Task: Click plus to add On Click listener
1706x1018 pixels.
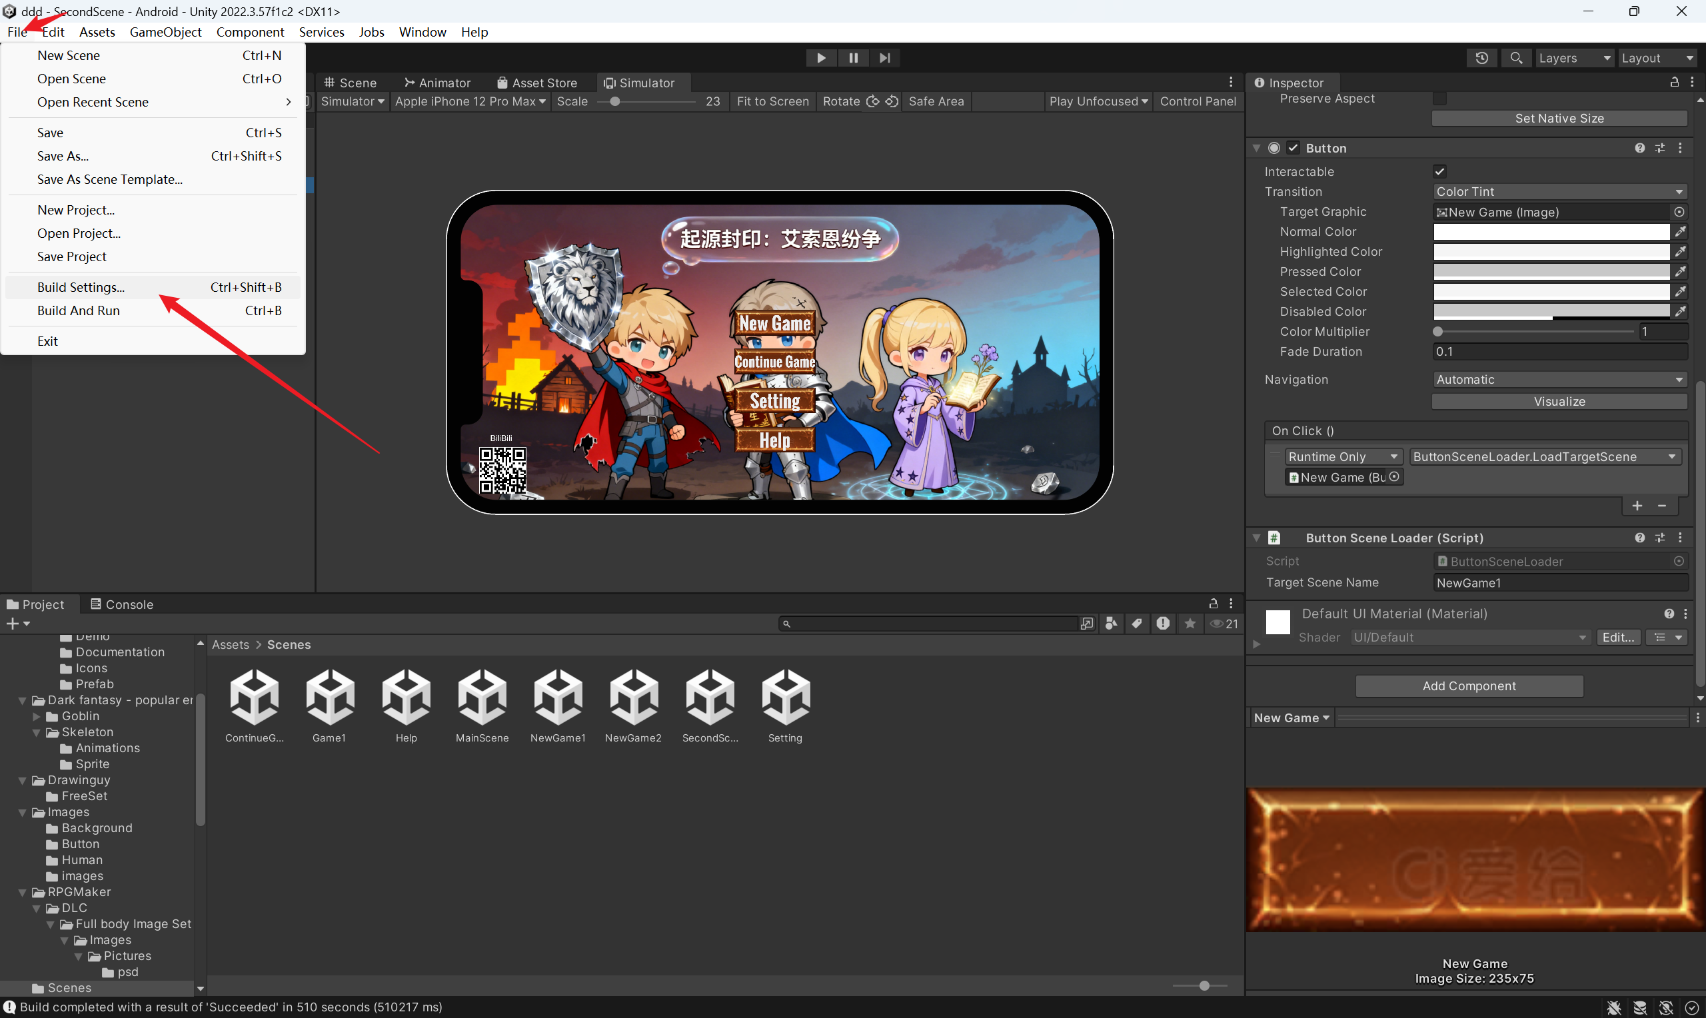Action: 1637,506
